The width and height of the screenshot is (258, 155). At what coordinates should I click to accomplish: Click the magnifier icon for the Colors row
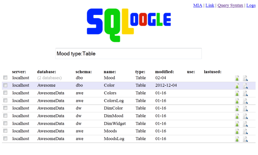tap(245, 93)
